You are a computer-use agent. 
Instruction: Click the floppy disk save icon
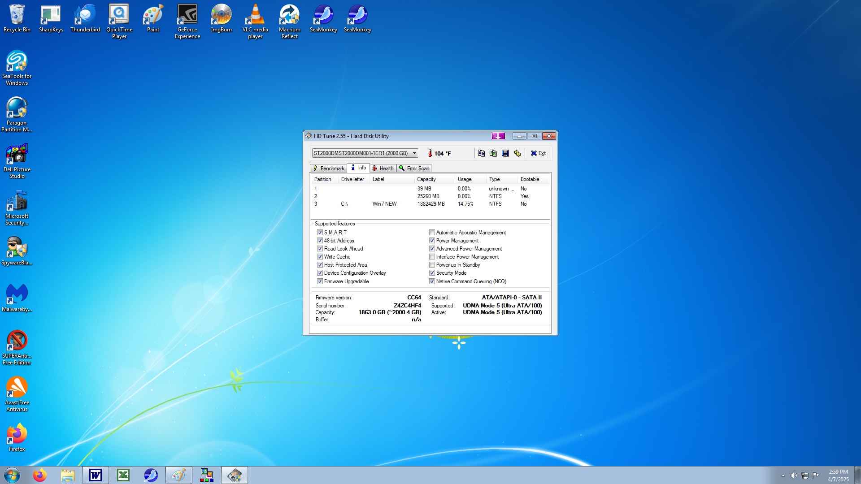pyautogui.click(x=505, y=153)
